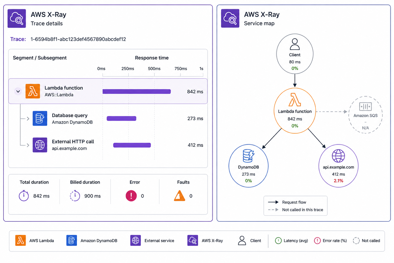Image resolution: width=394 pixels, height=263 pixels.
Task: Click the AWS Lambda icon in bottom legend
Action: point(21,241)
